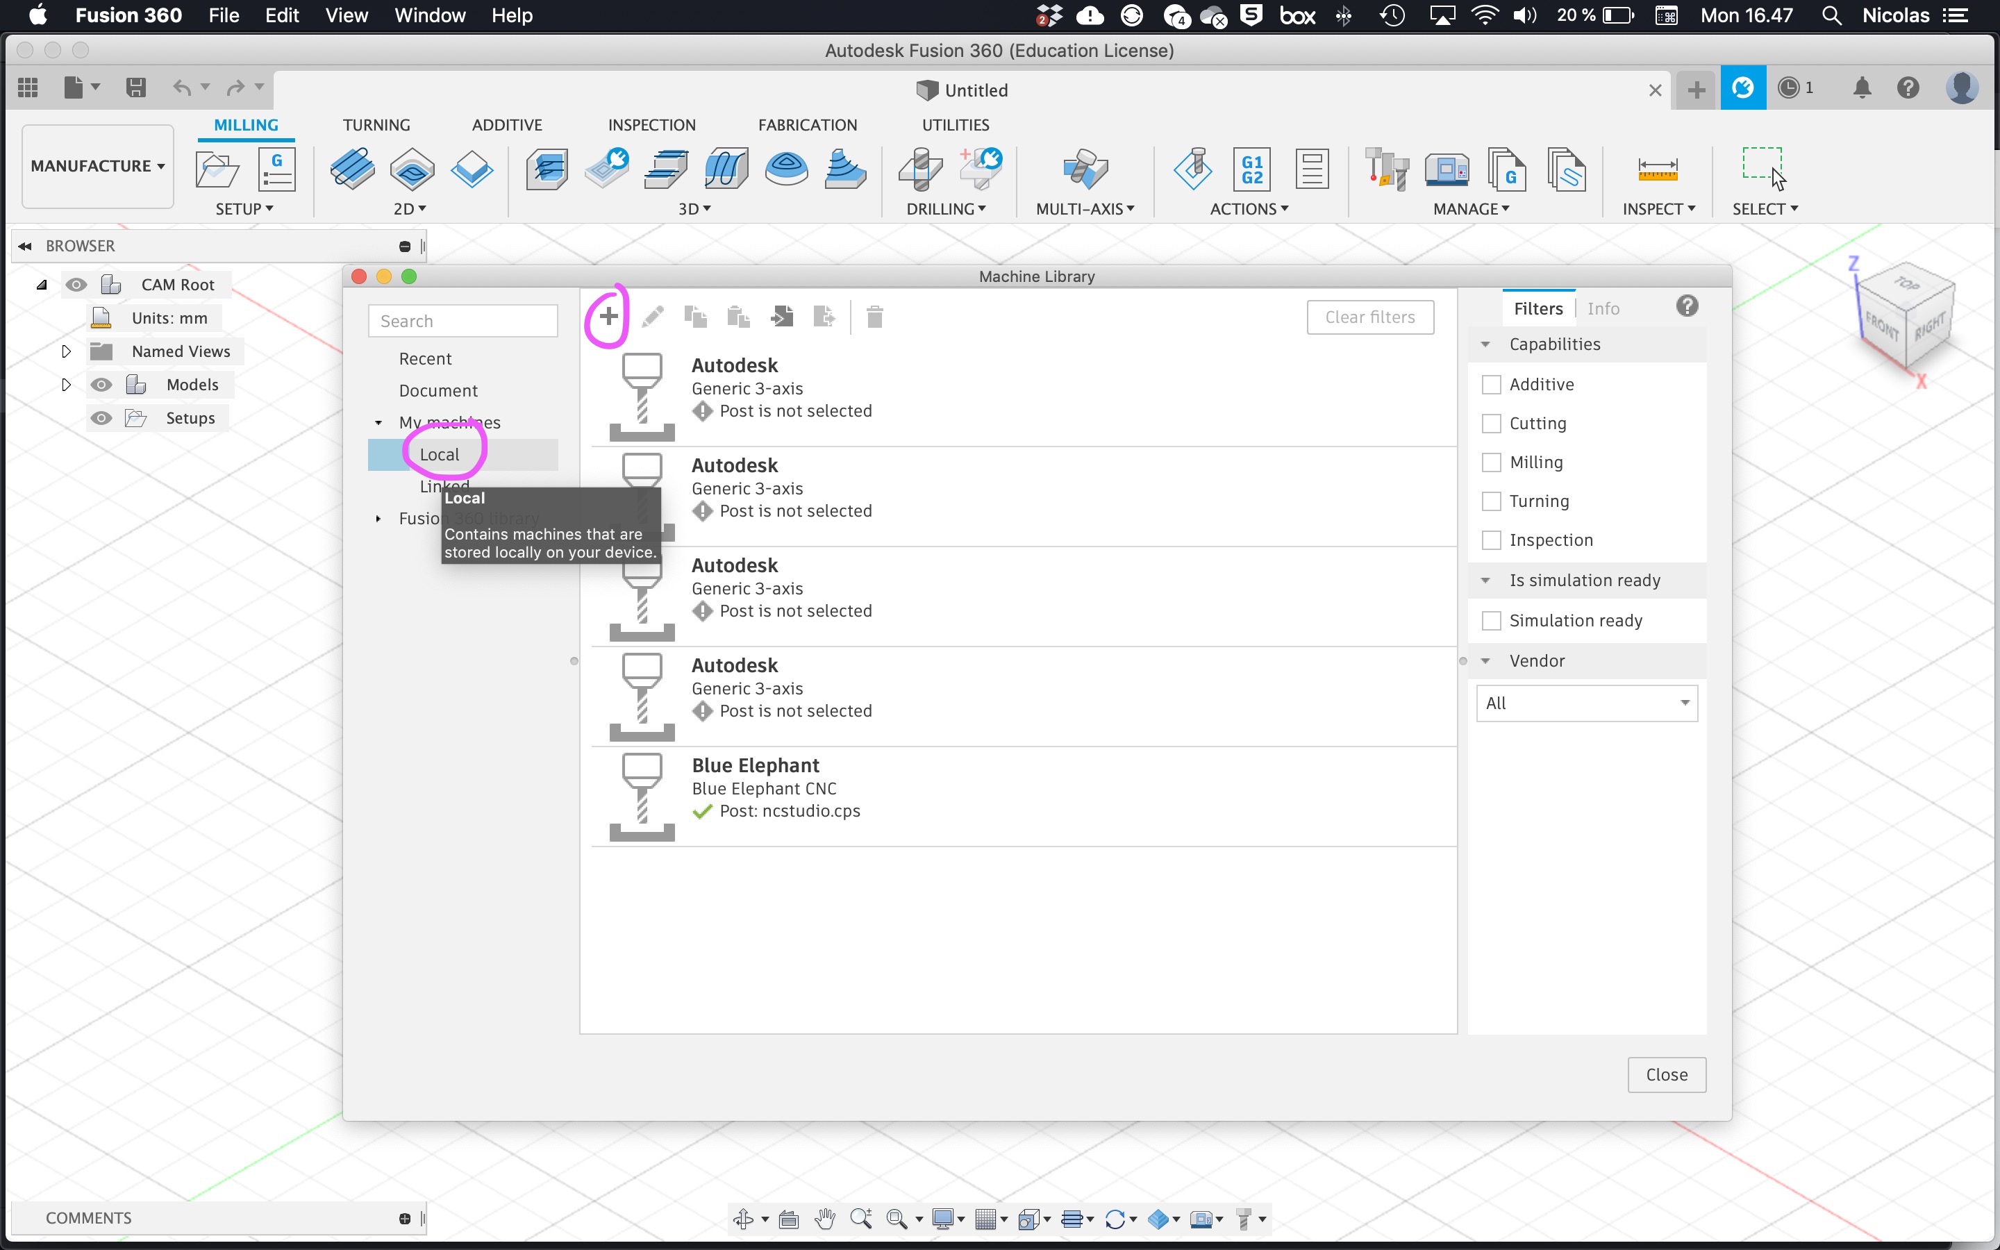Open the Tool Library icon

tap(1387, 169)
